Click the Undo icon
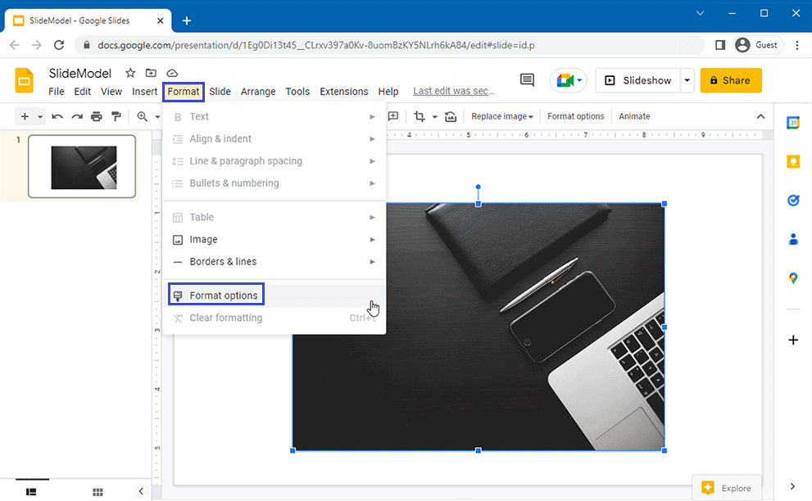Screen dimensions: 812x501 [x=57, y=116]
